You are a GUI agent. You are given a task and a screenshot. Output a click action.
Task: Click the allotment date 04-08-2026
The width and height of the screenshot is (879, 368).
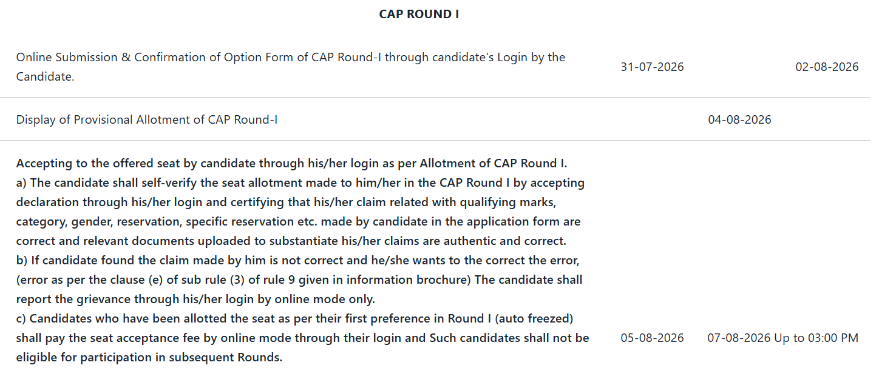coord(739,119)
